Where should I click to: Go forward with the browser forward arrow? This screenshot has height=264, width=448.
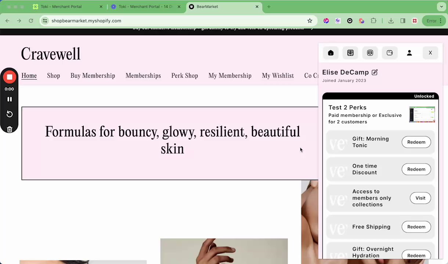(x=19, y=21)
